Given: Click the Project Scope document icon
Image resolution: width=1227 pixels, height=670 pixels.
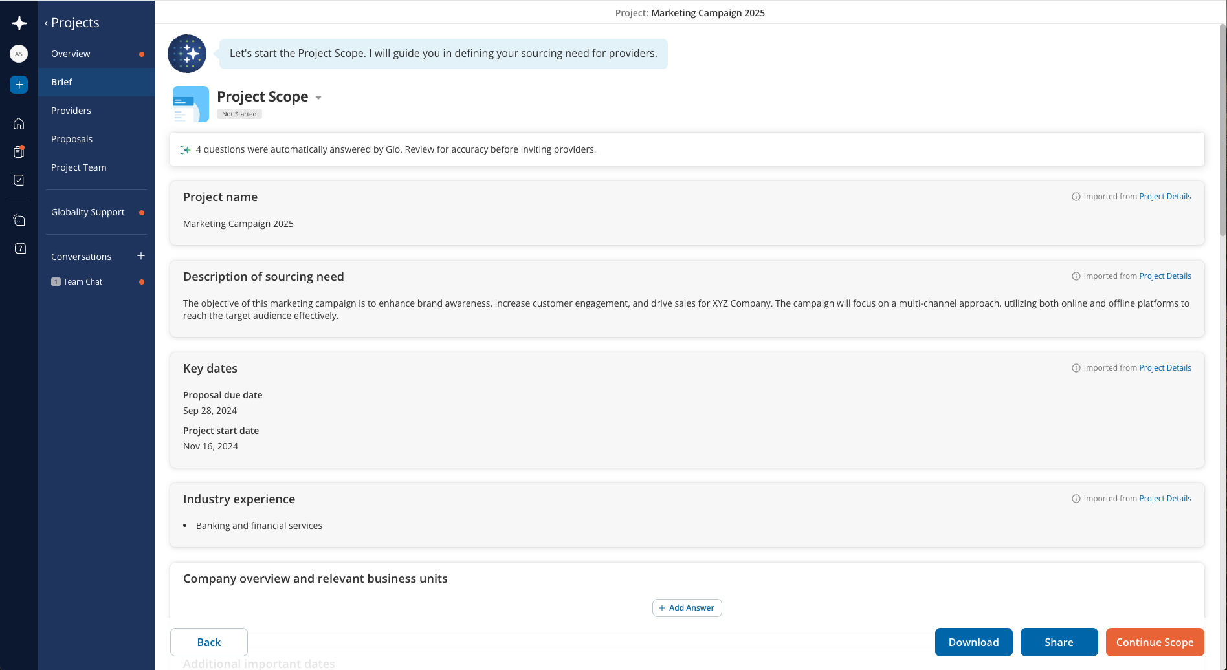Looking at the screenshot, I should coord(190,104).
